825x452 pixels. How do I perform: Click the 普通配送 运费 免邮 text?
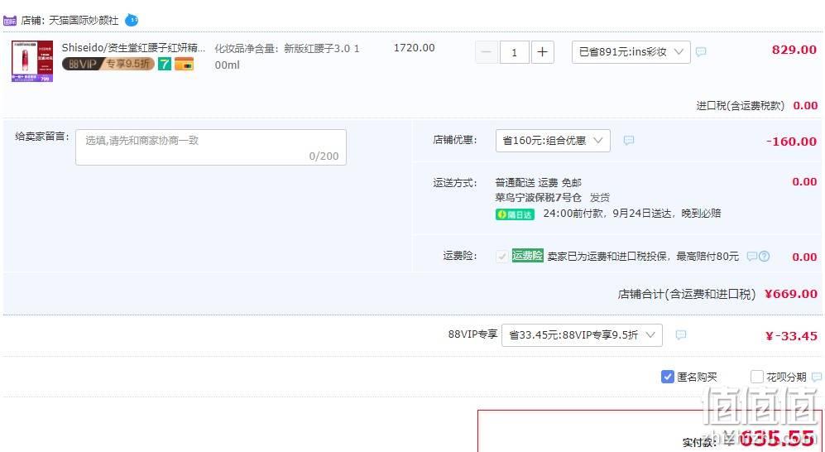click(538, 183)
